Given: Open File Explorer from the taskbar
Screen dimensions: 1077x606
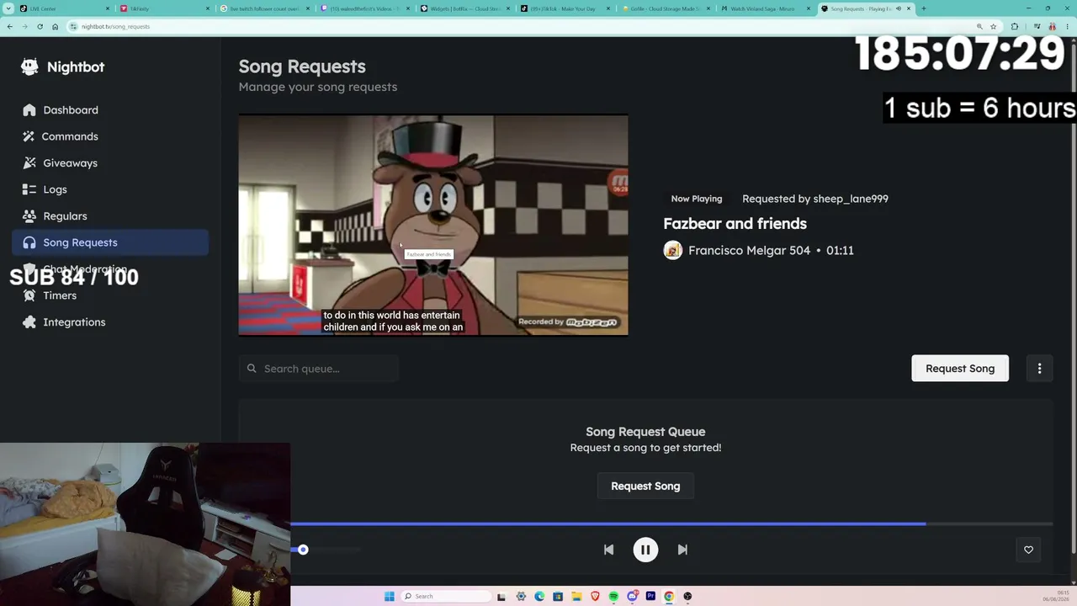Looking at the screenshot, I should click(x=576, y=596).
